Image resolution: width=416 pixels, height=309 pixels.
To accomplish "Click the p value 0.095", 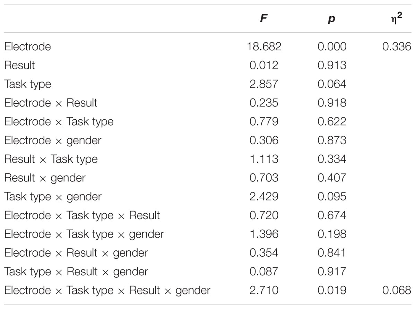I will click(x=332, y=197).
